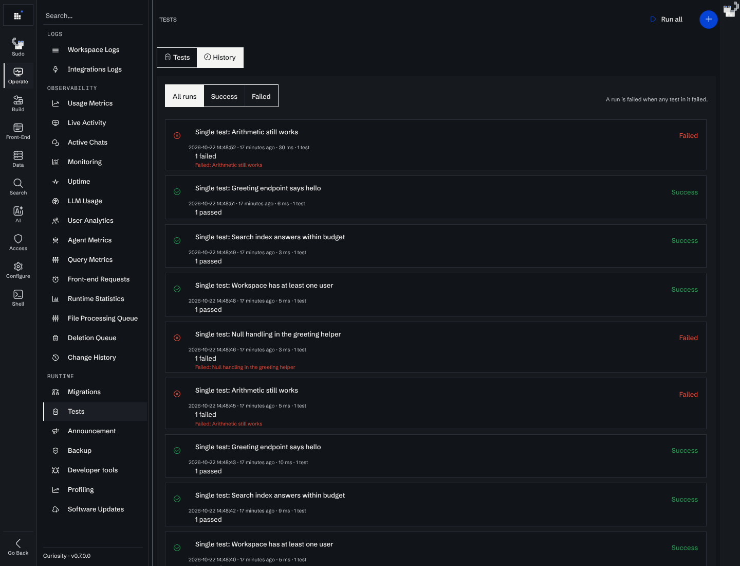Open Software Updates page

95,509
